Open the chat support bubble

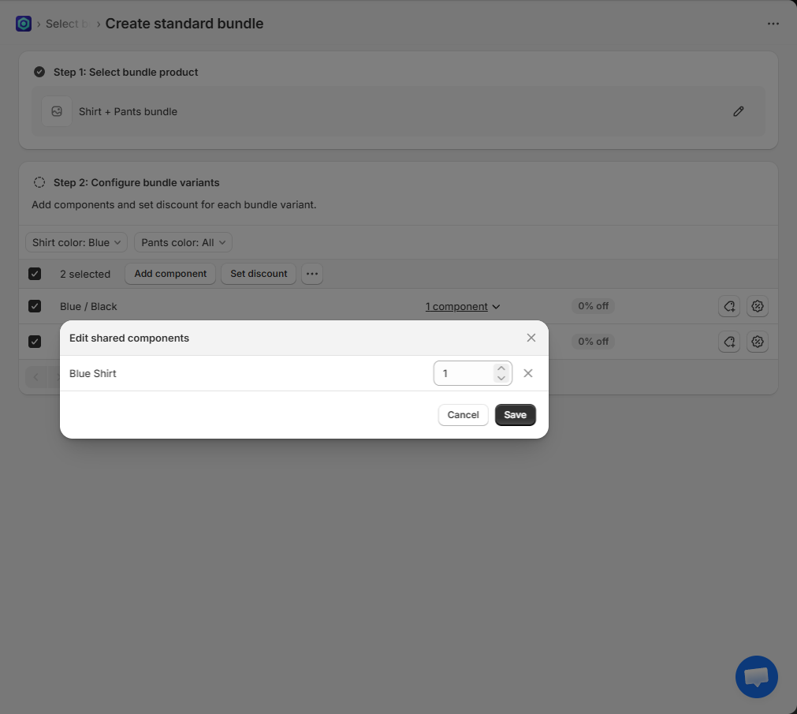pos(756,677)
